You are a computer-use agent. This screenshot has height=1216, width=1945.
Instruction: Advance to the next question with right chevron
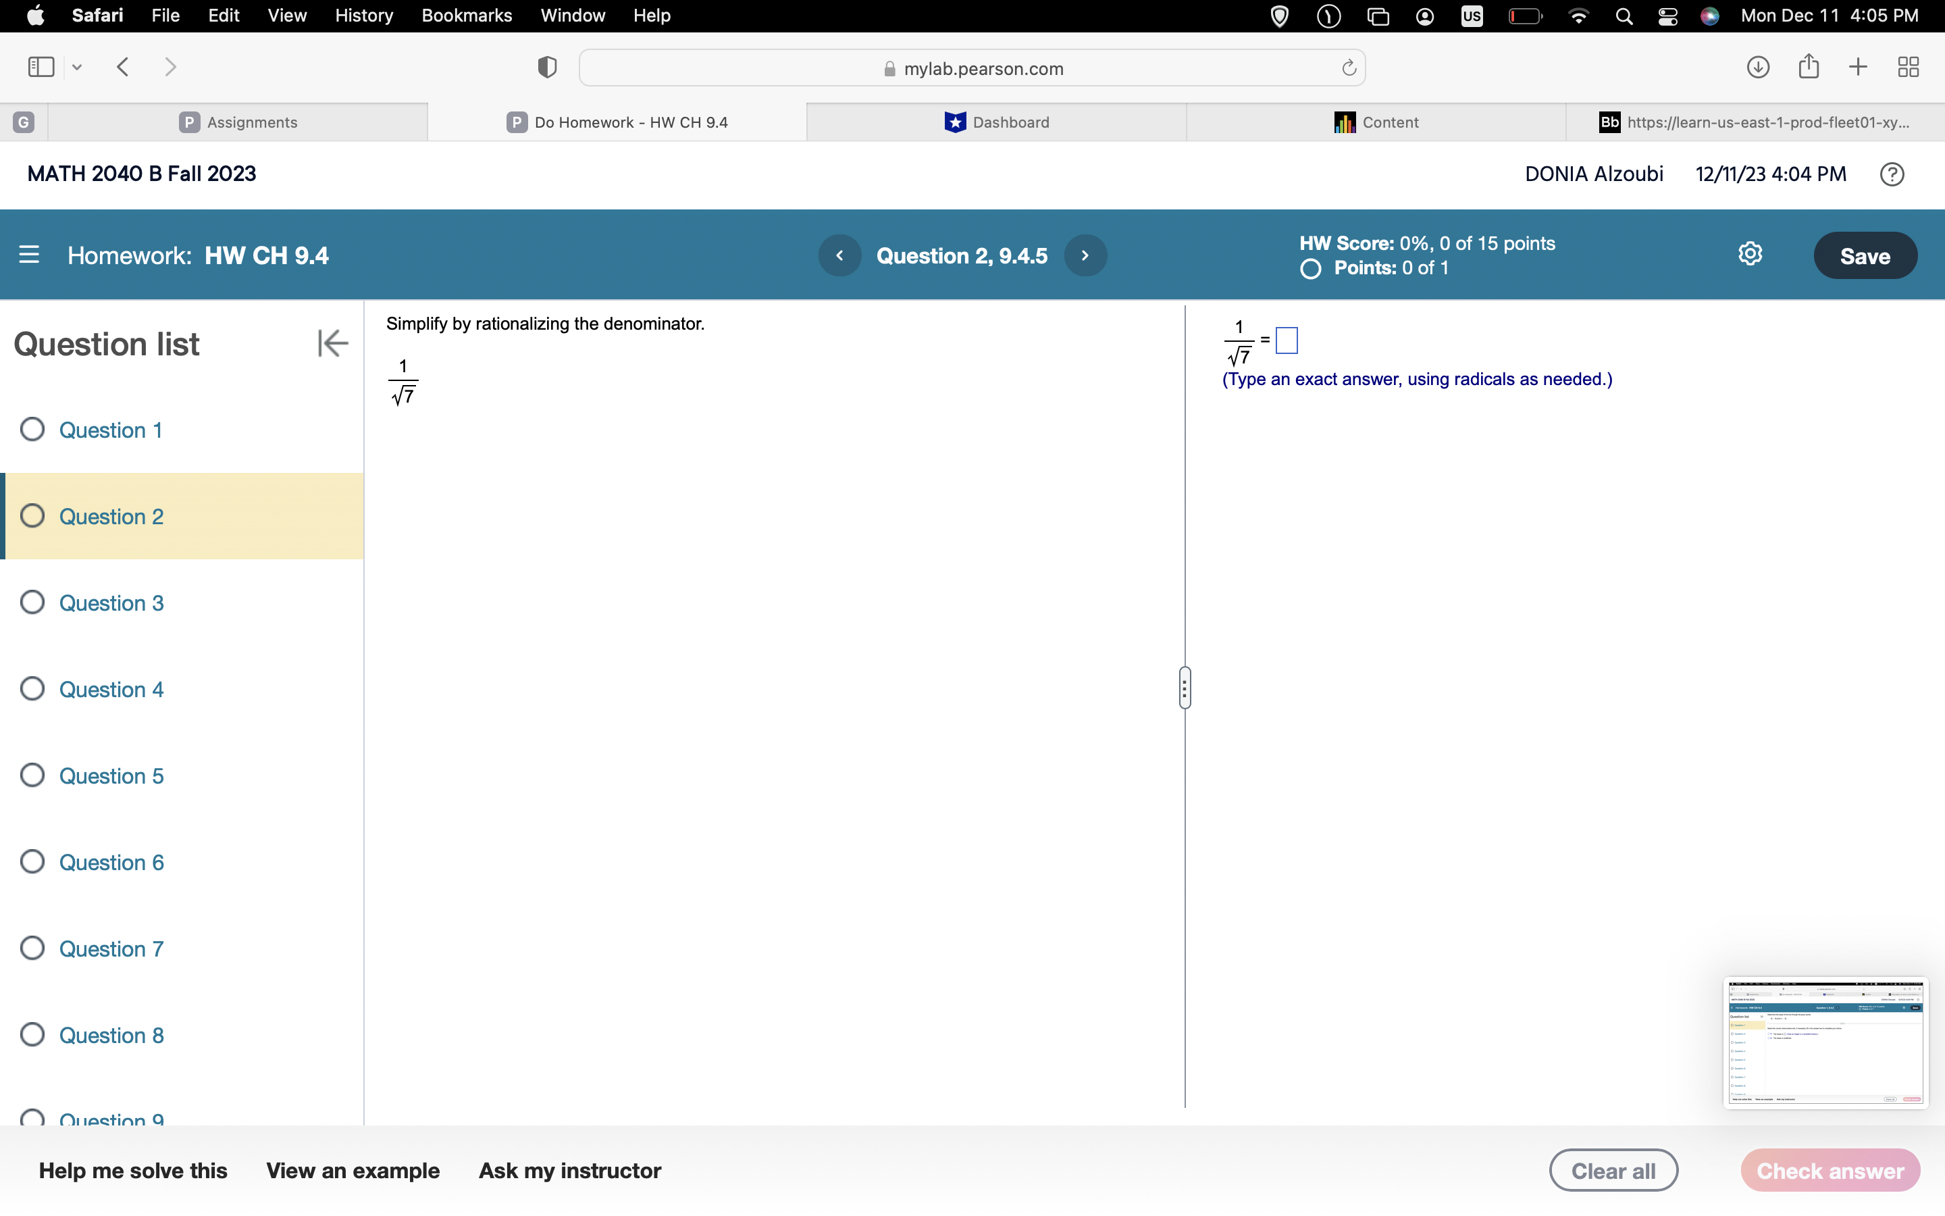(1085, 255)
